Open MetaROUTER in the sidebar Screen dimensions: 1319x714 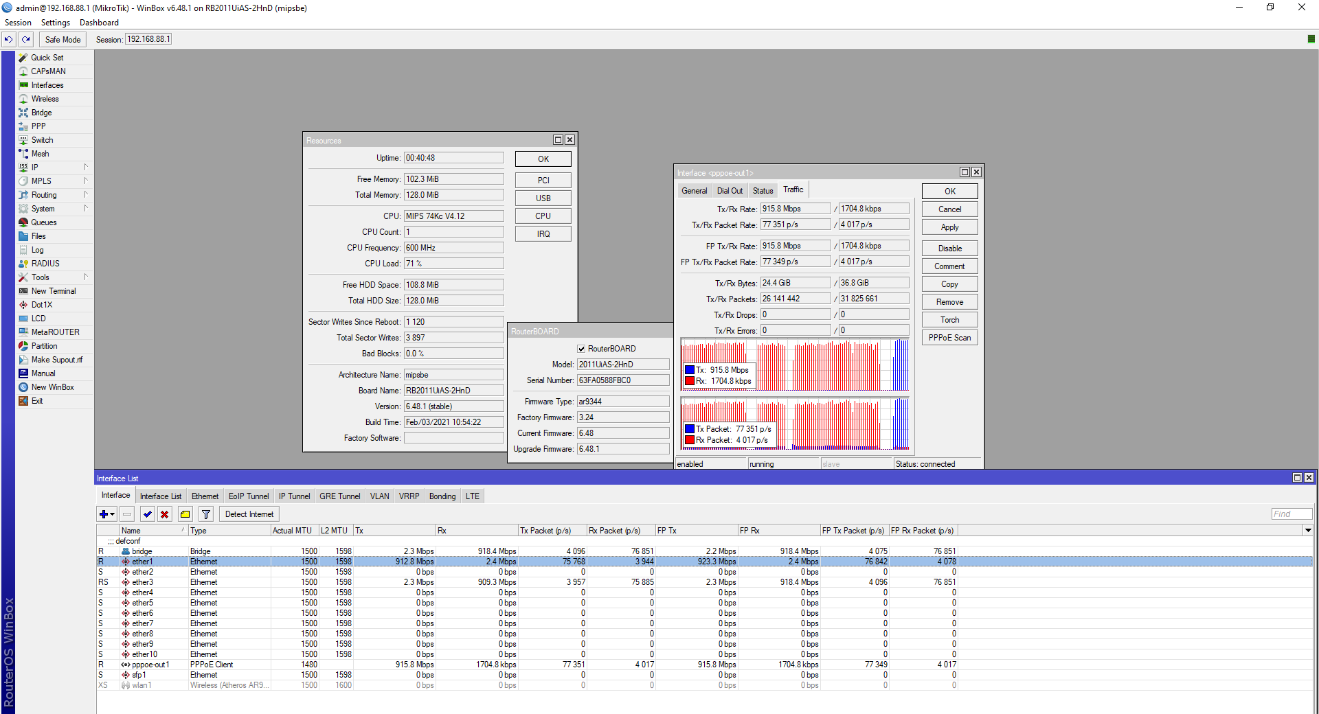pos(55,332)
